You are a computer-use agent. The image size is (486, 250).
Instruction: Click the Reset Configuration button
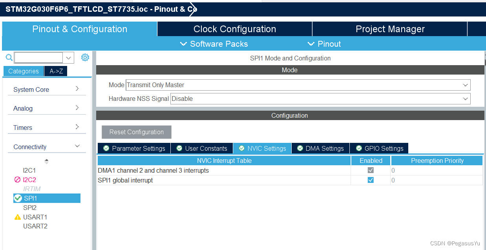tap(137, 132)
